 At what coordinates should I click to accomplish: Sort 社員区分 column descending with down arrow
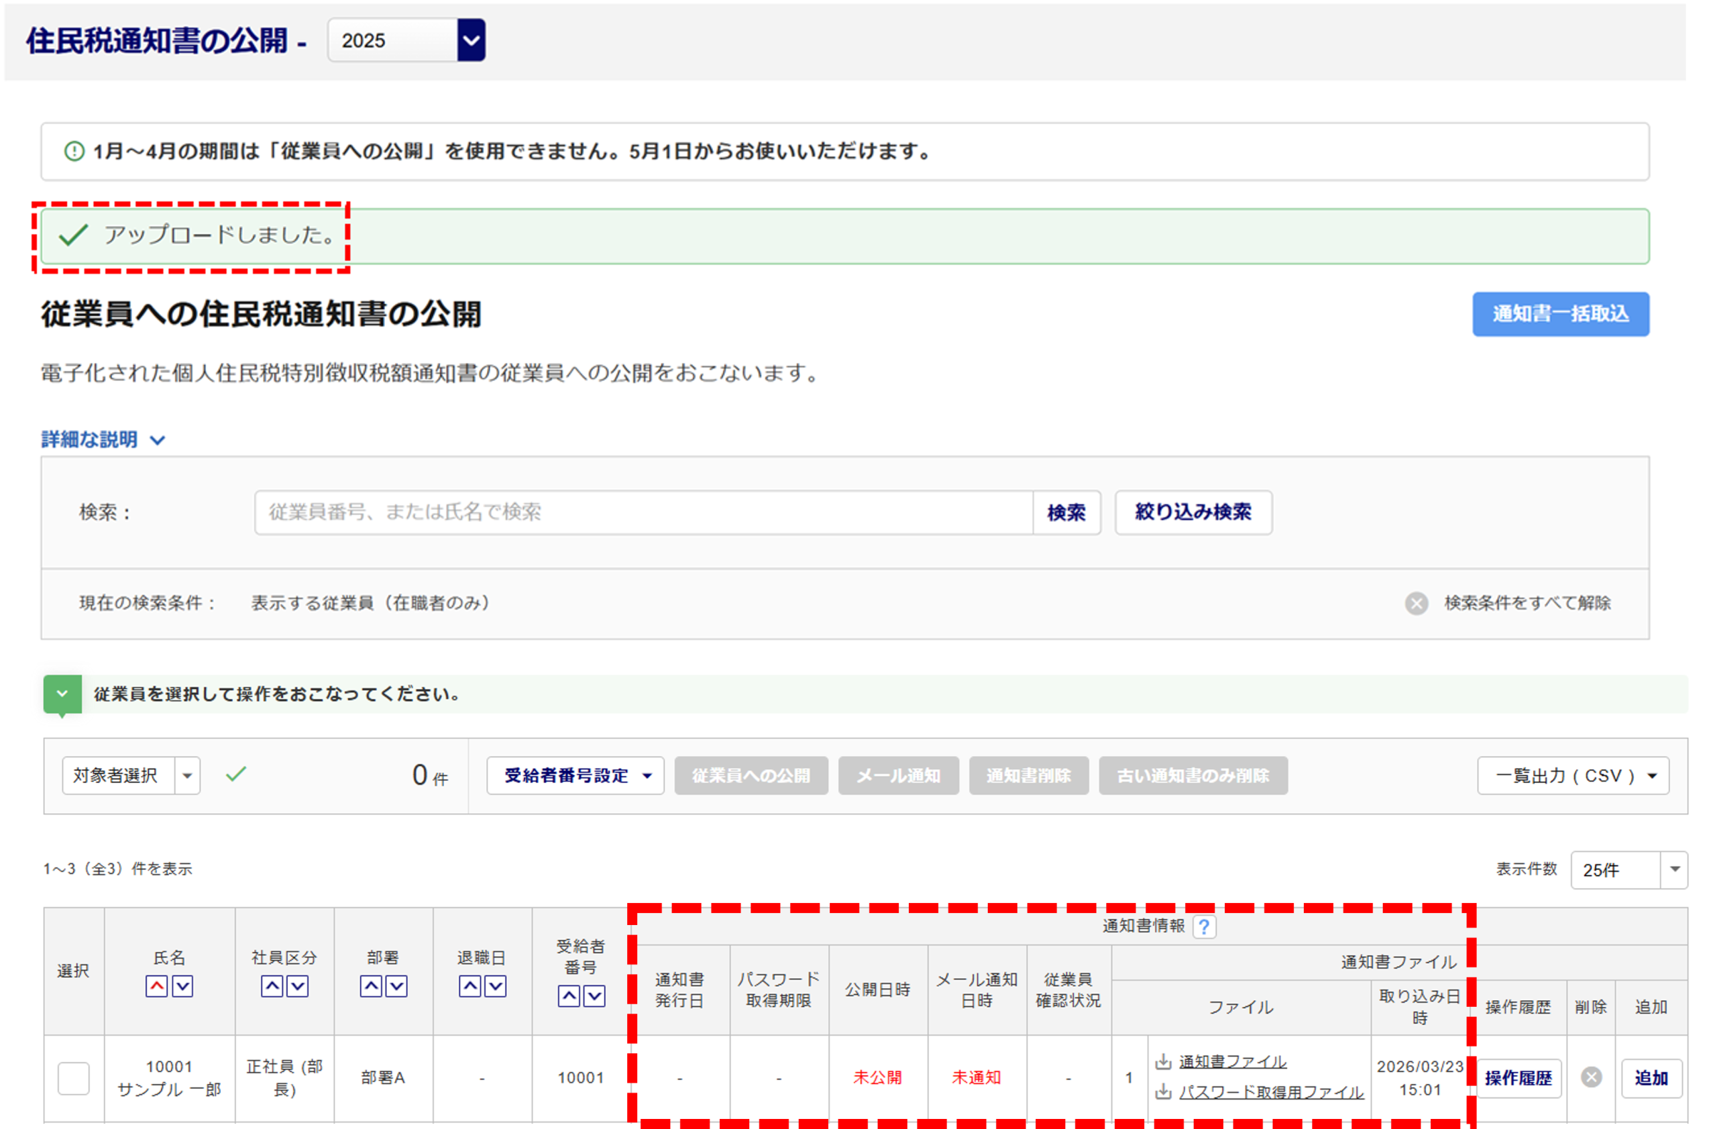pos(298,985)
